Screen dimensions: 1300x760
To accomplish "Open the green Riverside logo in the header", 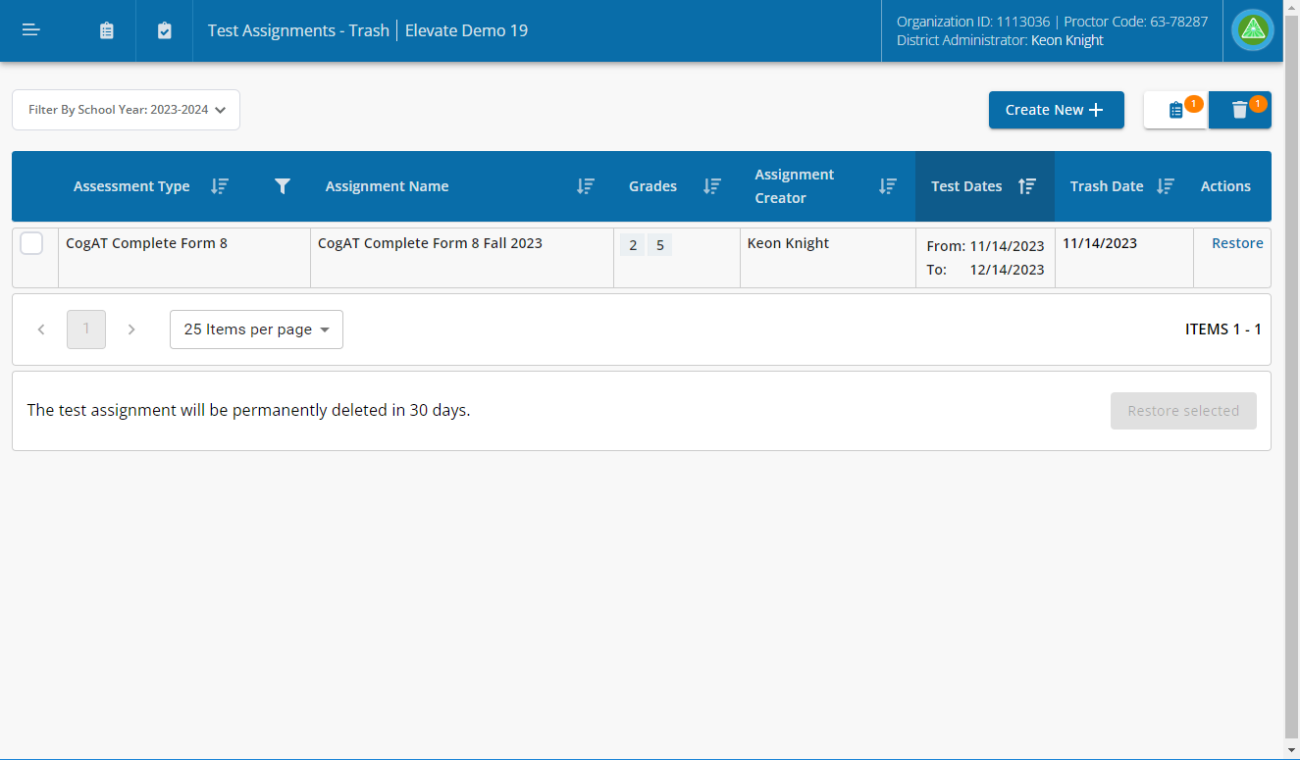I will point(1252,29).
